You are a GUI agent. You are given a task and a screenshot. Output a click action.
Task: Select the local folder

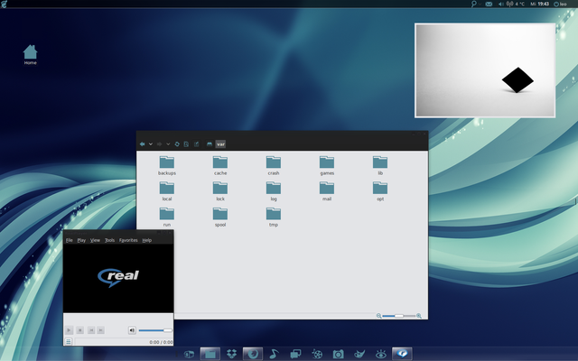(166, 191)
